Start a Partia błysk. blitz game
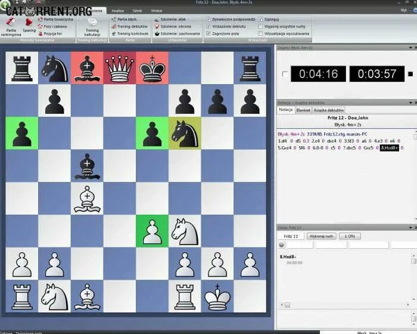Image resolution: width=417 pixels, height=334 pixels. tap(124, 19)
